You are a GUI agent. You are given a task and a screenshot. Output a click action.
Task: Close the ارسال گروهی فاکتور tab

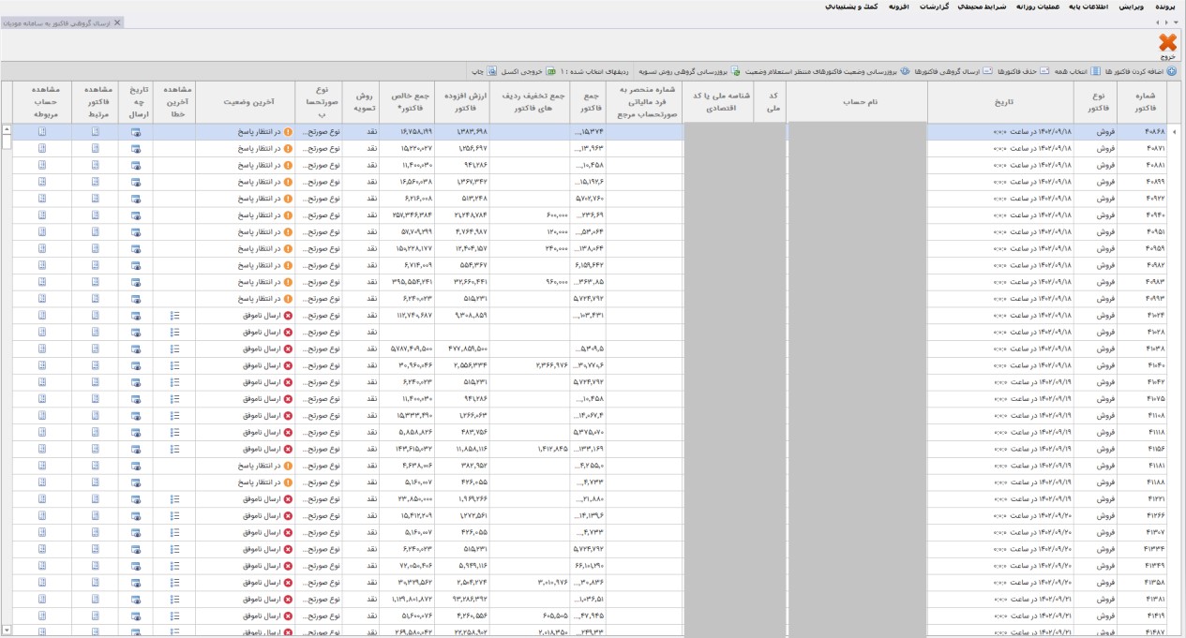point(117,22)
